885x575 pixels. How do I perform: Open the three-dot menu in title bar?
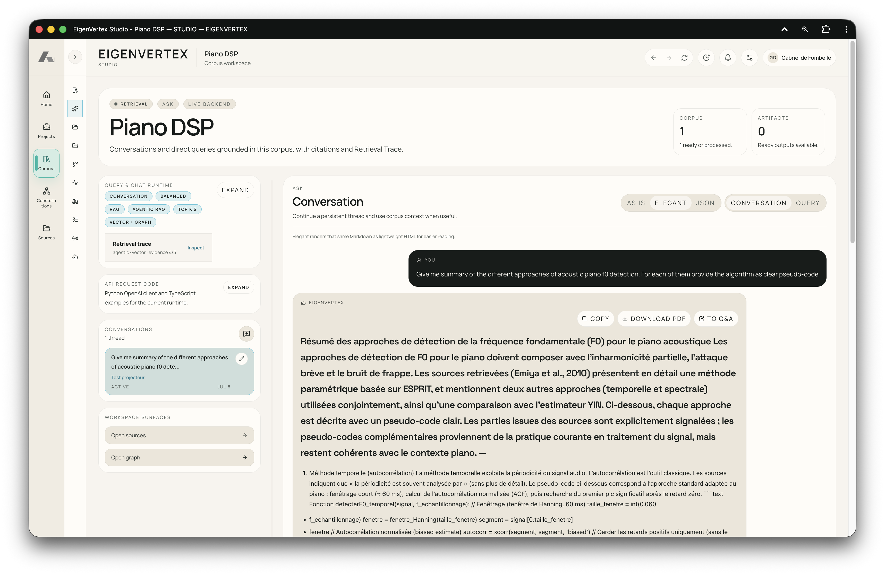846,29
